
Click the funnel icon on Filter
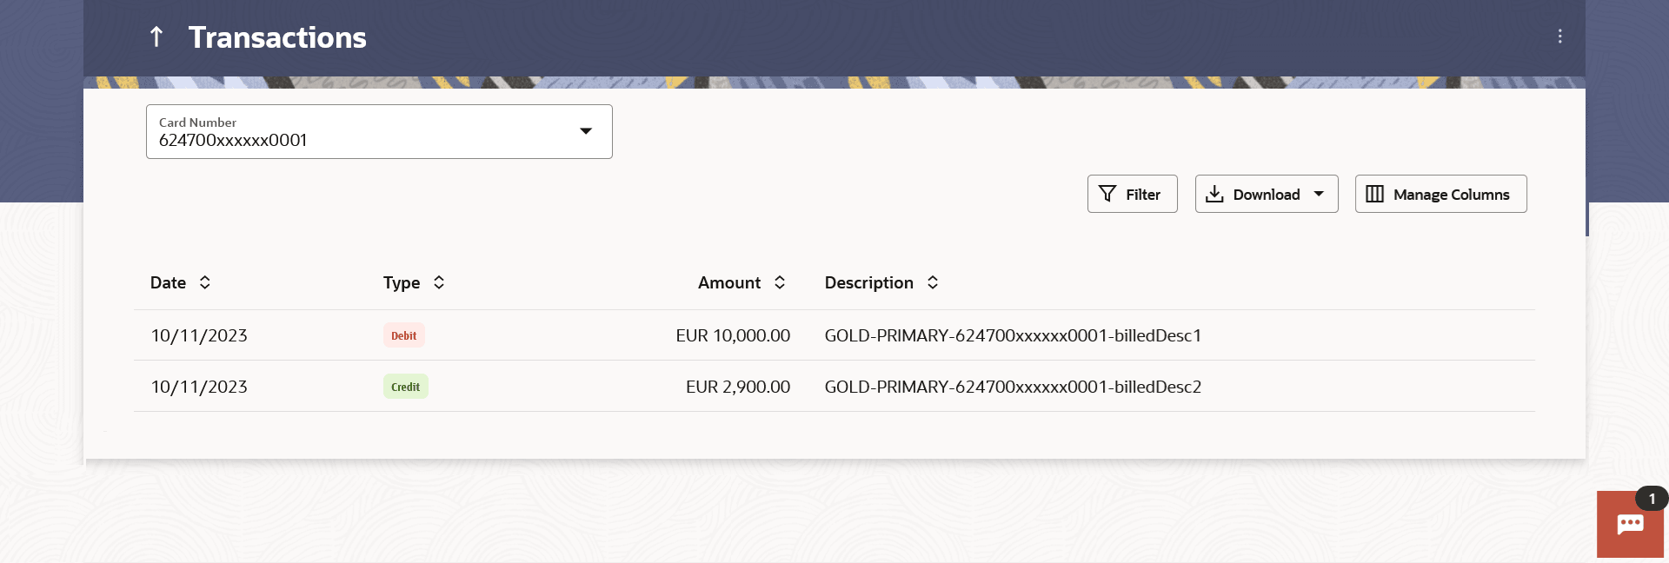click(1107, 194)
